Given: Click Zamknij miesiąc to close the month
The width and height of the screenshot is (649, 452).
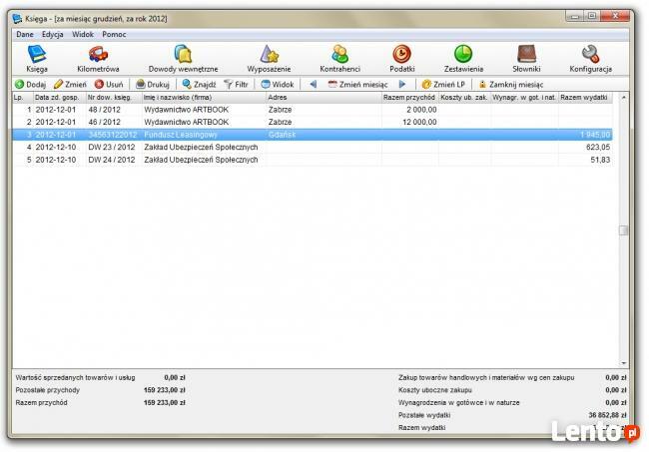Looking at the screenshot, I should (x=510, y=85).
